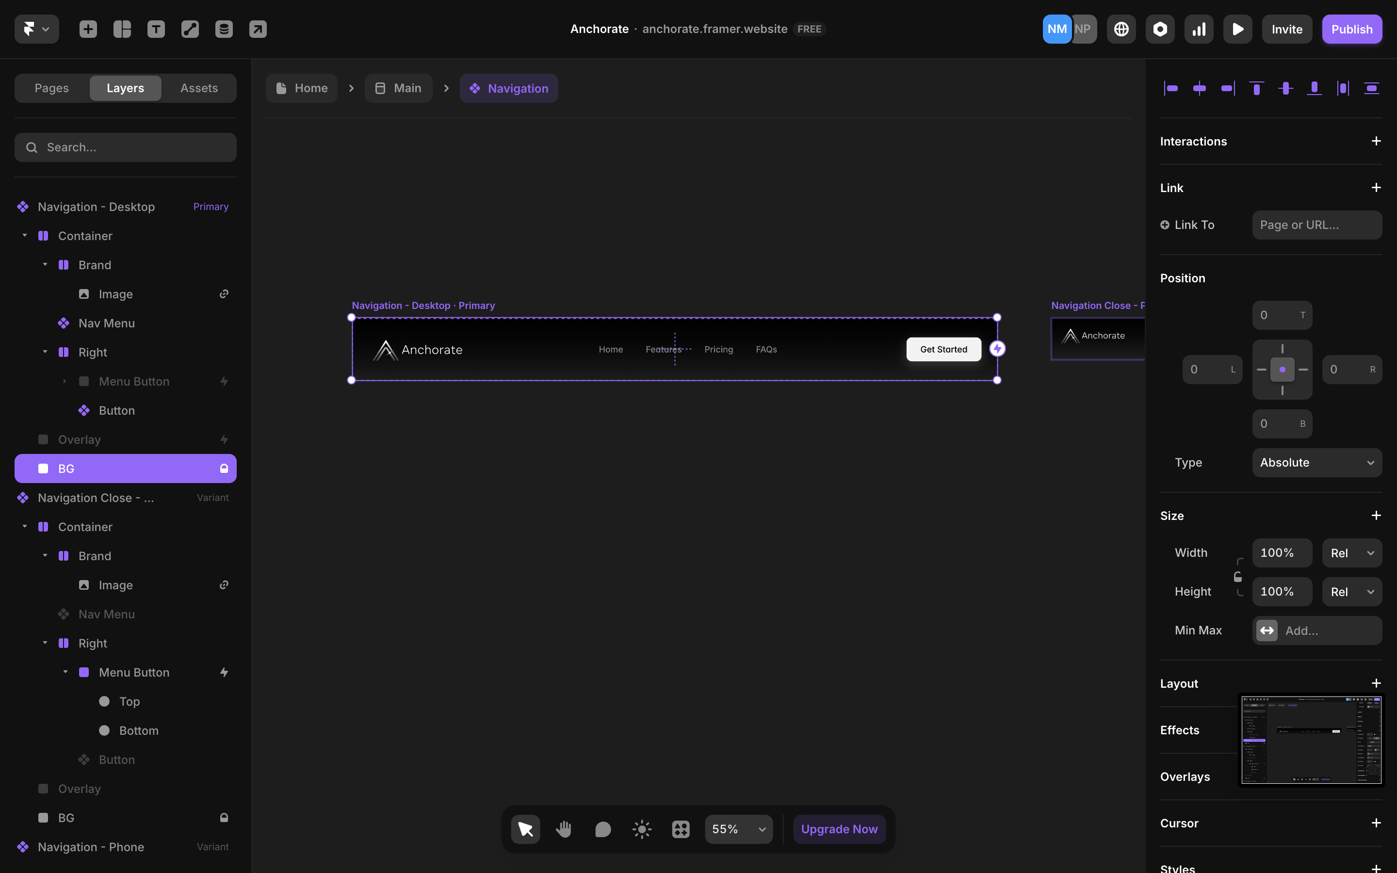Open the zoom level 55% dropdown
Image resolution: width=1397 pixels, height=873 pixels.
[738, 829]
